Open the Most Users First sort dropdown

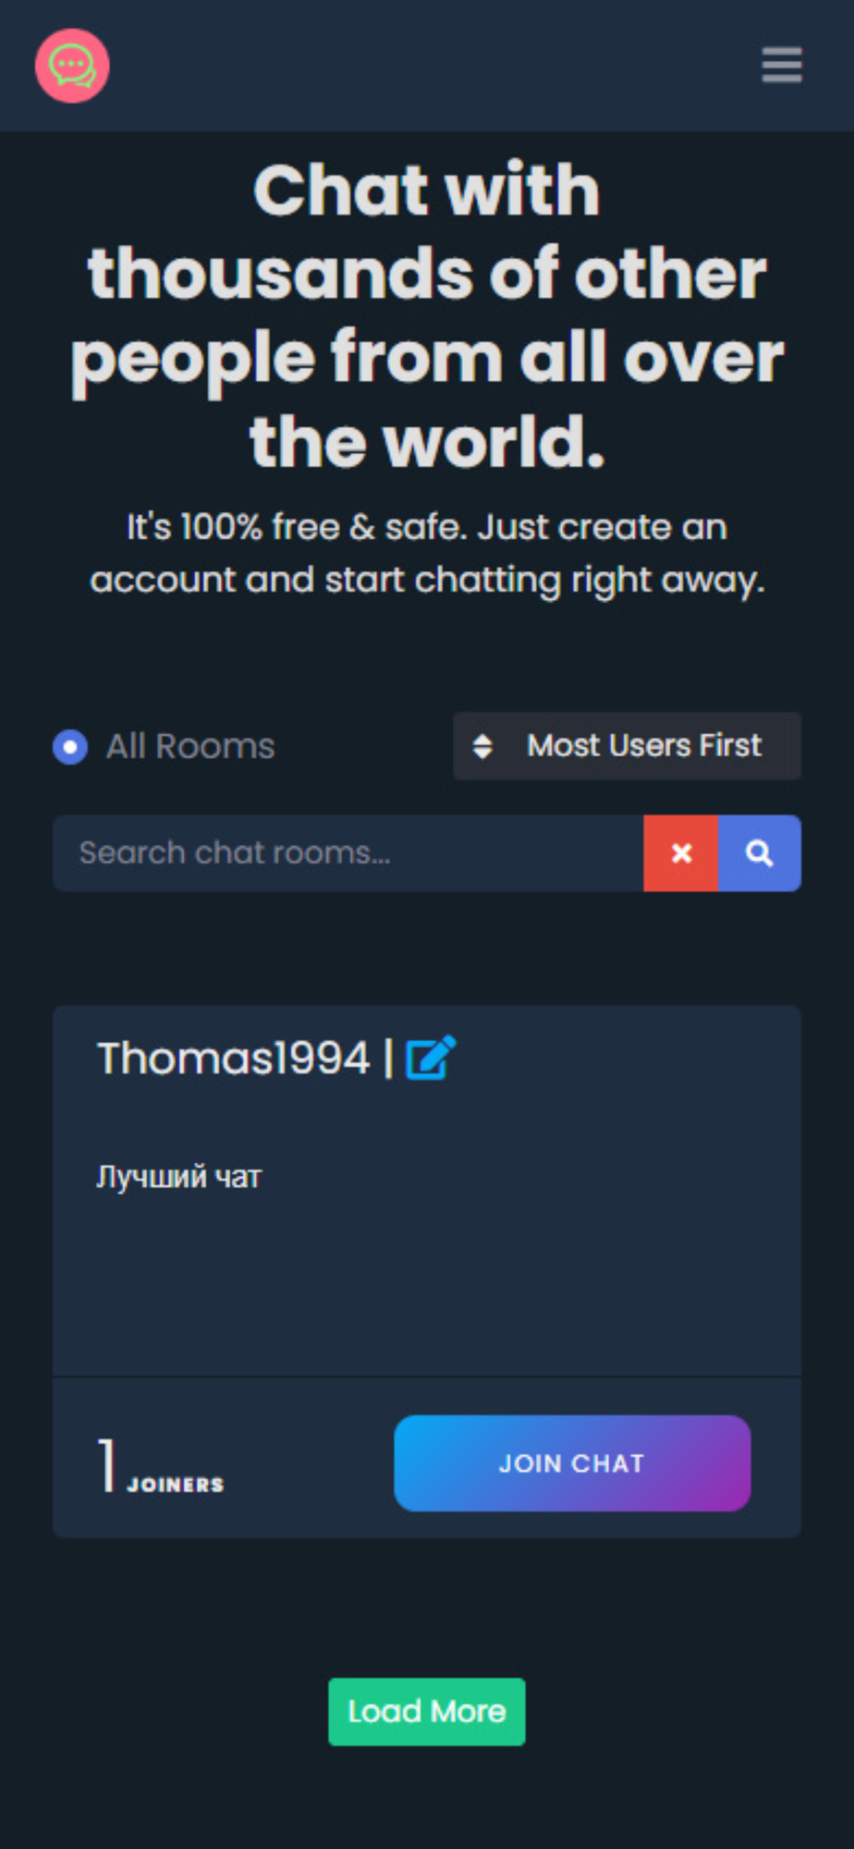(627, 746)
